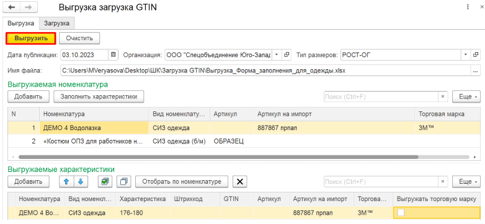Click 887867 прпап in characteristics table
The width and height of the screenshot is (485, 224).
pyautogui.click(x=322, y=213)
